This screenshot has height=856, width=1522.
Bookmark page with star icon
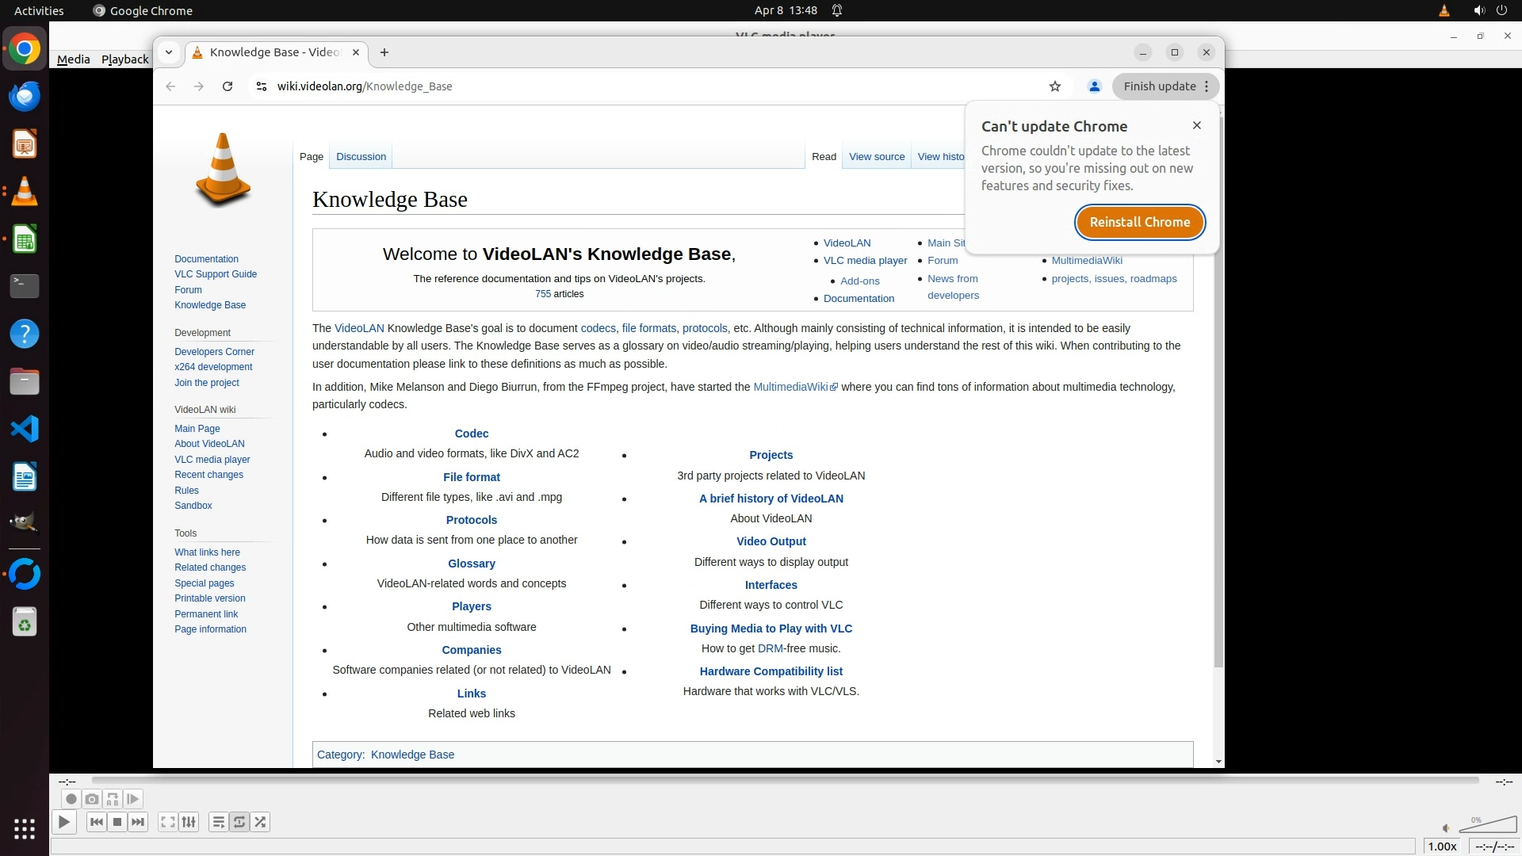(x=1055, y=86)
